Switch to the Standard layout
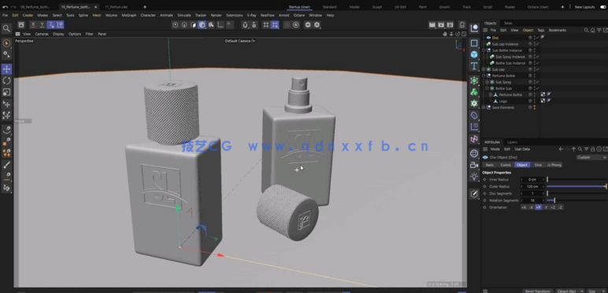 (329, 7)
